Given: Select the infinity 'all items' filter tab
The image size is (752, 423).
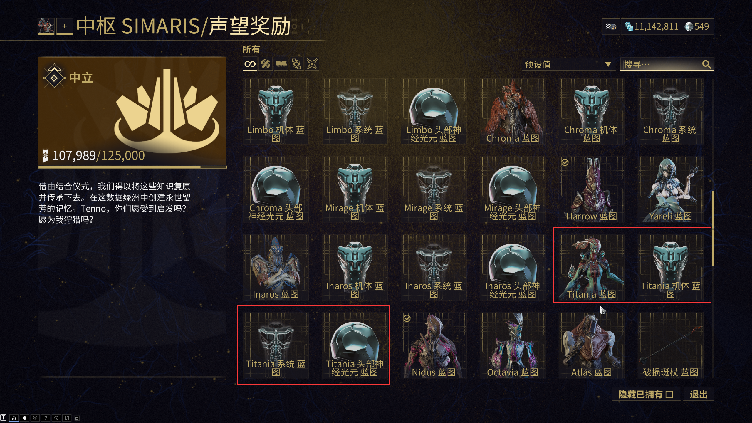Looking at the screenshot, I should click(x=250, y=64).
